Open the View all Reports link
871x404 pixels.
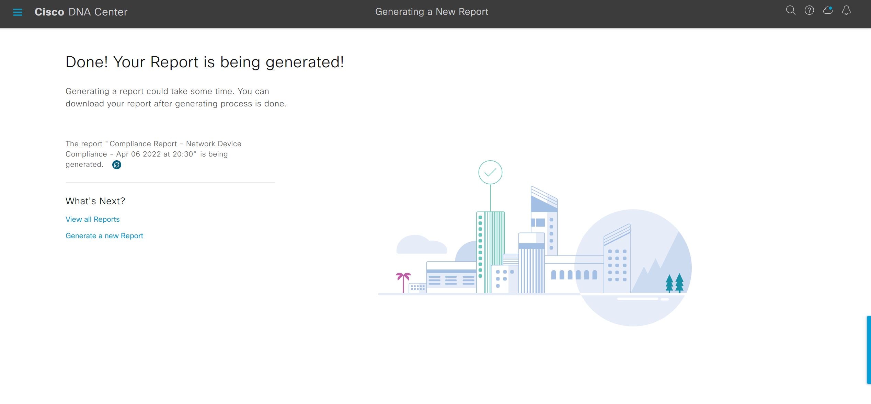(x=92, y=219)
